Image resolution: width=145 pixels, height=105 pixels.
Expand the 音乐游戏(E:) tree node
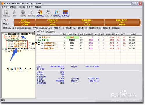tap(9, 44)
